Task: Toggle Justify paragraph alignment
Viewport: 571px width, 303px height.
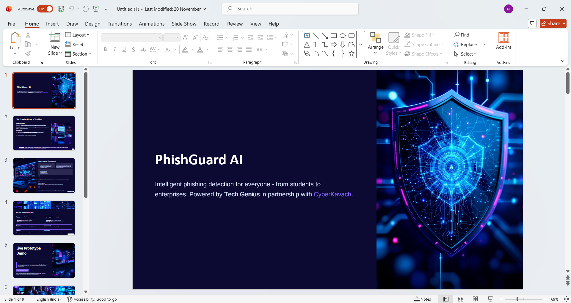Action: pos(249,50)
